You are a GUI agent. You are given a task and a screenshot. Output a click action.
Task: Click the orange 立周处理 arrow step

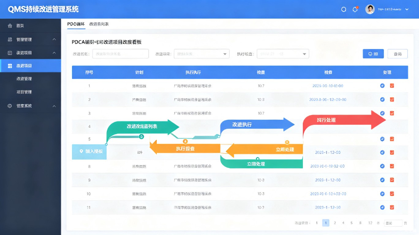click(x=264, y=149)
